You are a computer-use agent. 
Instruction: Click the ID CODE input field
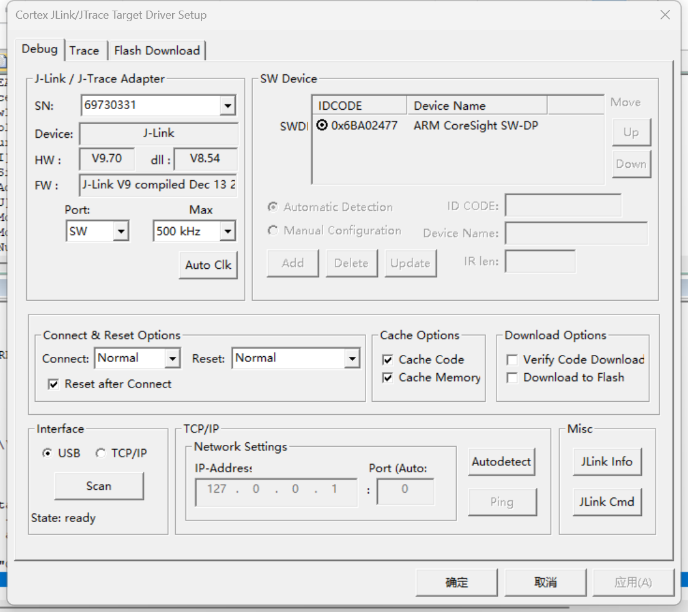pyautogui.click(x=563, y=205)
